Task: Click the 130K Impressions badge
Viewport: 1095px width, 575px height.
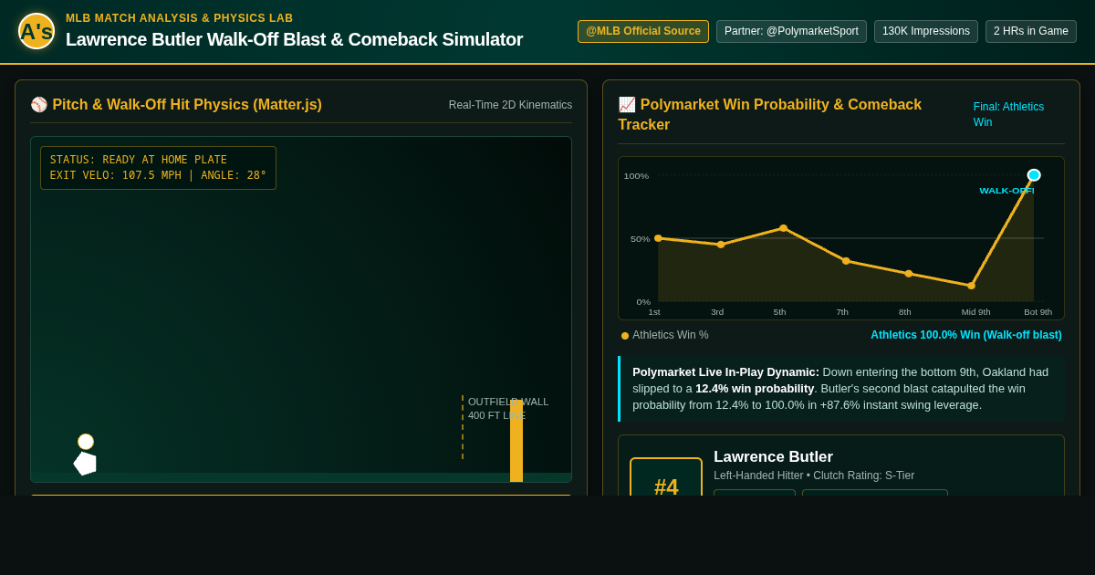Action: (926, 31)
